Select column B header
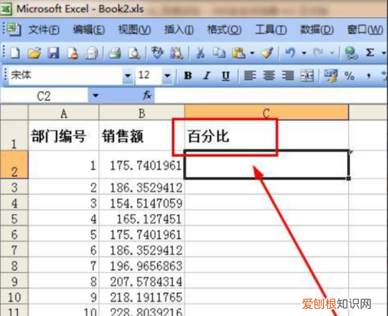This screenshot has height=316, width=388. [x=142, y=112]
